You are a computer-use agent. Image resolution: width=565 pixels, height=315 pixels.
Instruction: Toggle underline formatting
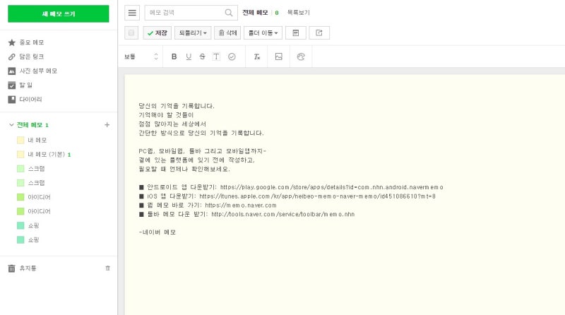pos(189,57)
